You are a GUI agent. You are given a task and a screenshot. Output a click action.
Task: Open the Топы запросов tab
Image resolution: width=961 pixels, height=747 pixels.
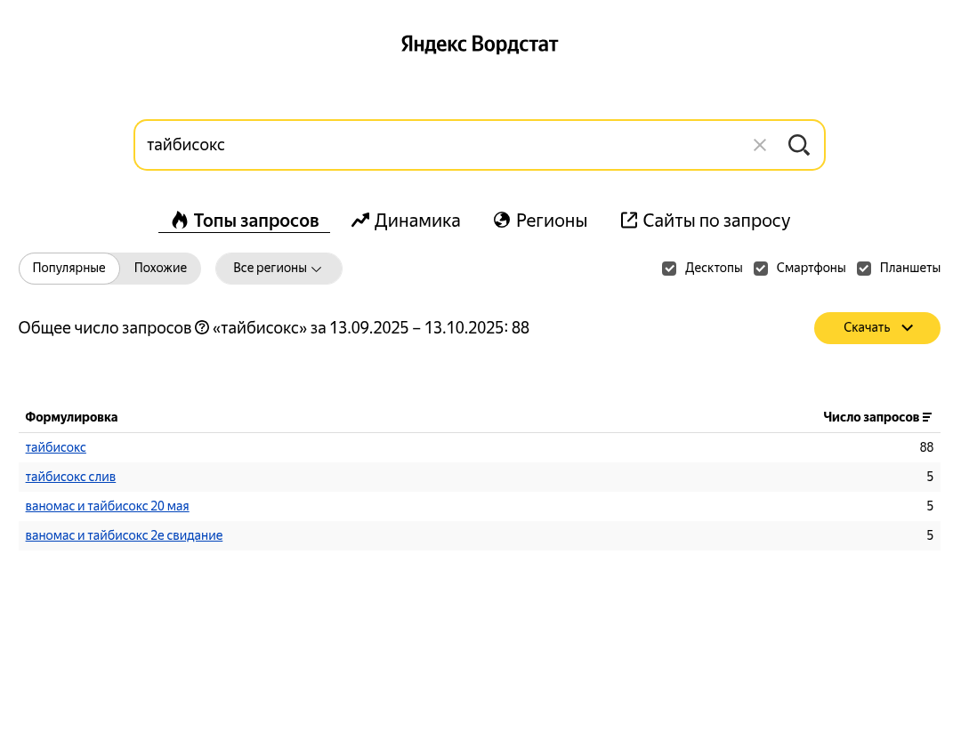[x=245, y=221]
